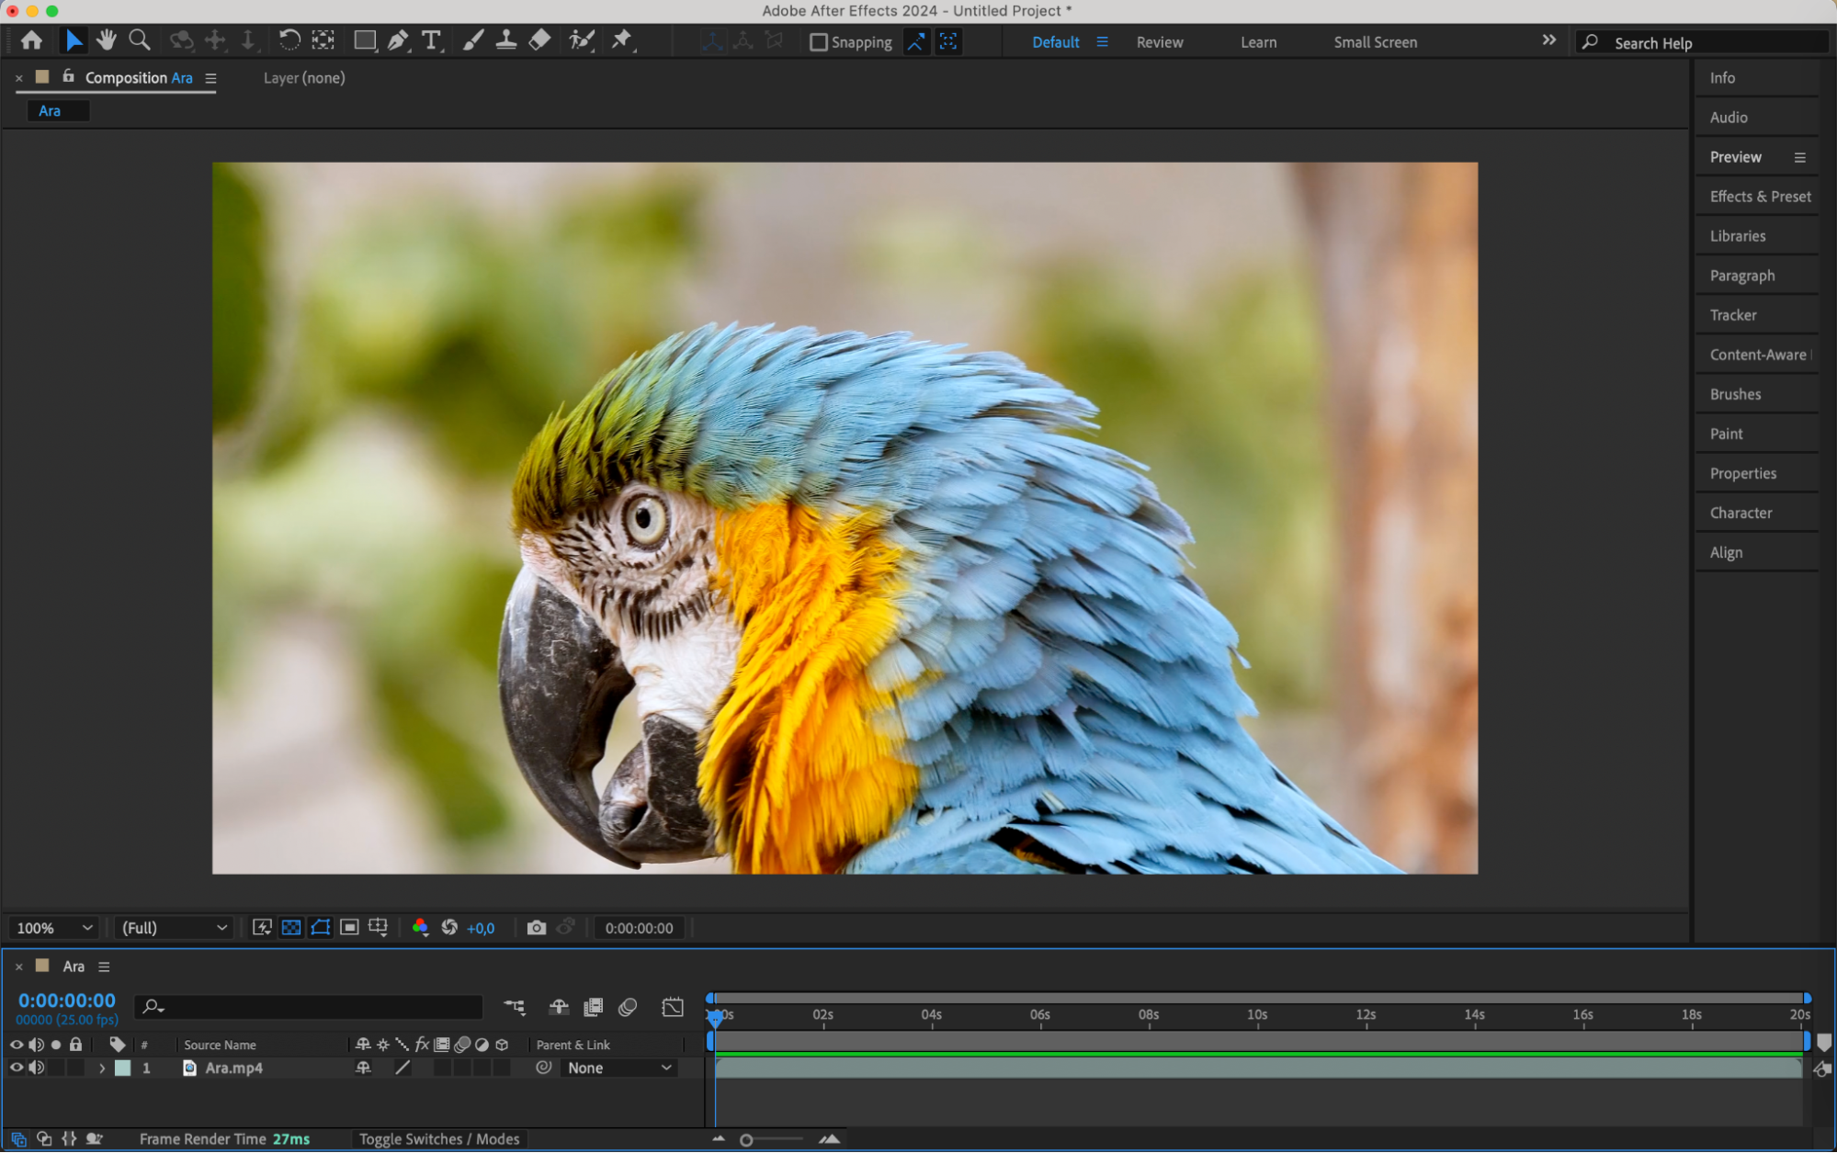Expand the Ara.mp4 layer properties
The width and height of the screenshot is (1837, 1153).
point(102,1068)
